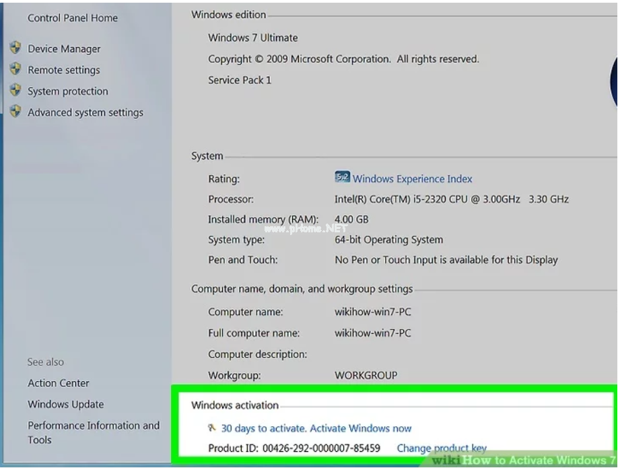Screen dimensions: 618x468
Task: Click the Change product key link
Action: pyautogui.click(x=441, y=448)
